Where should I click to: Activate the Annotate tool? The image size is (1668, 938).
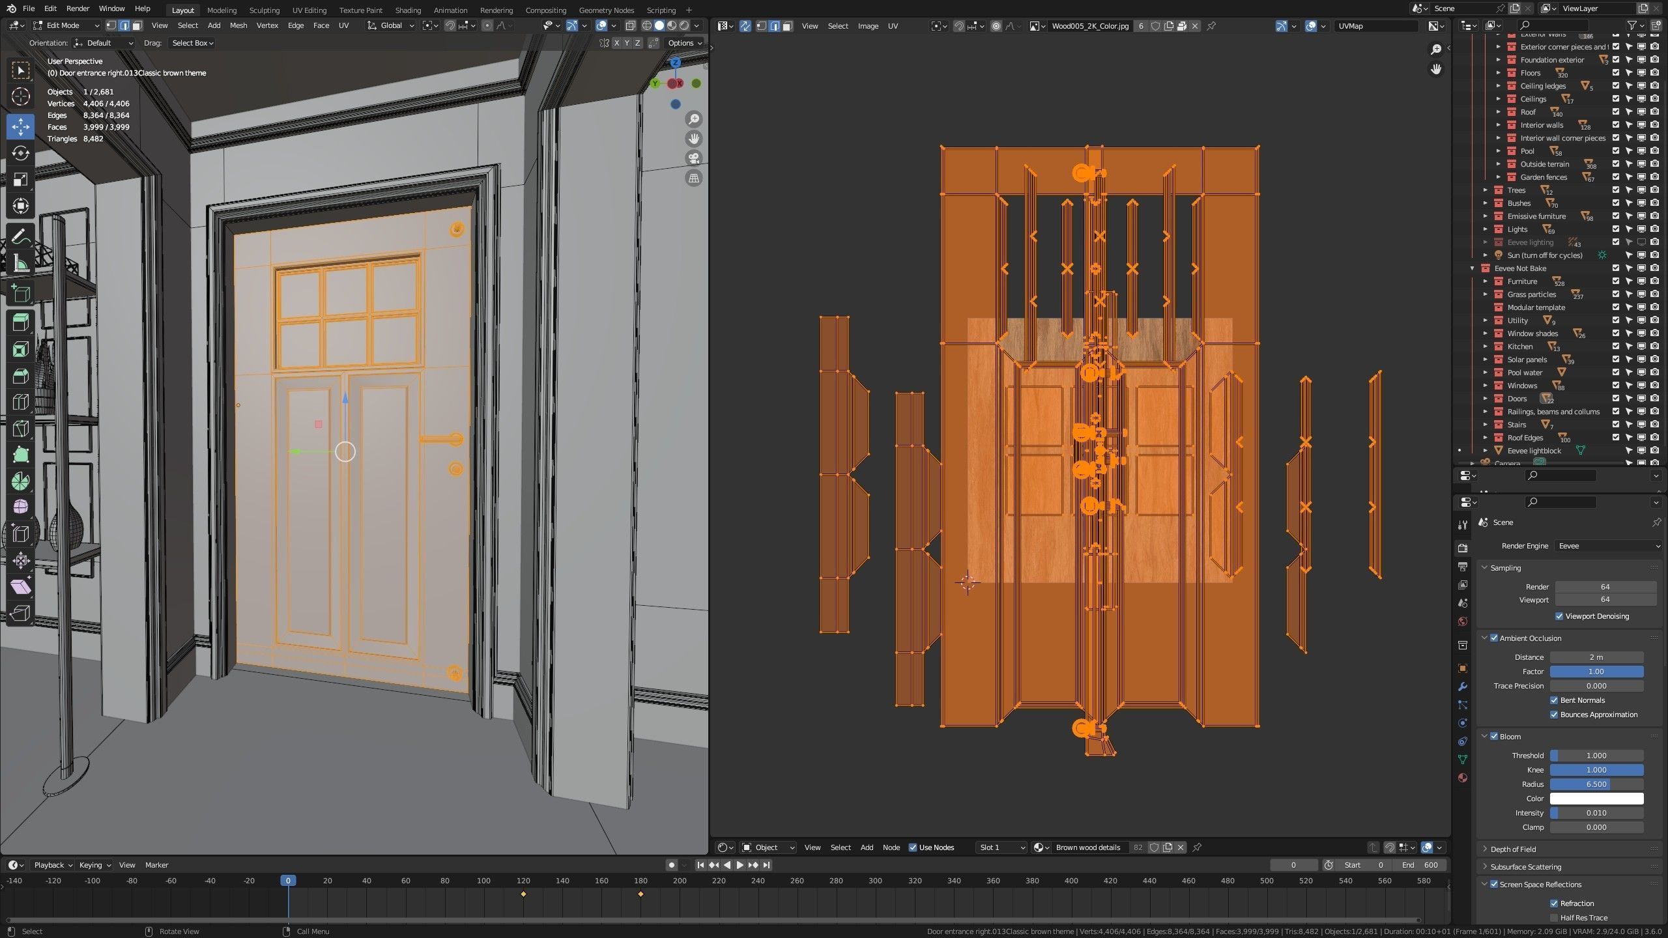click(20, 237)
